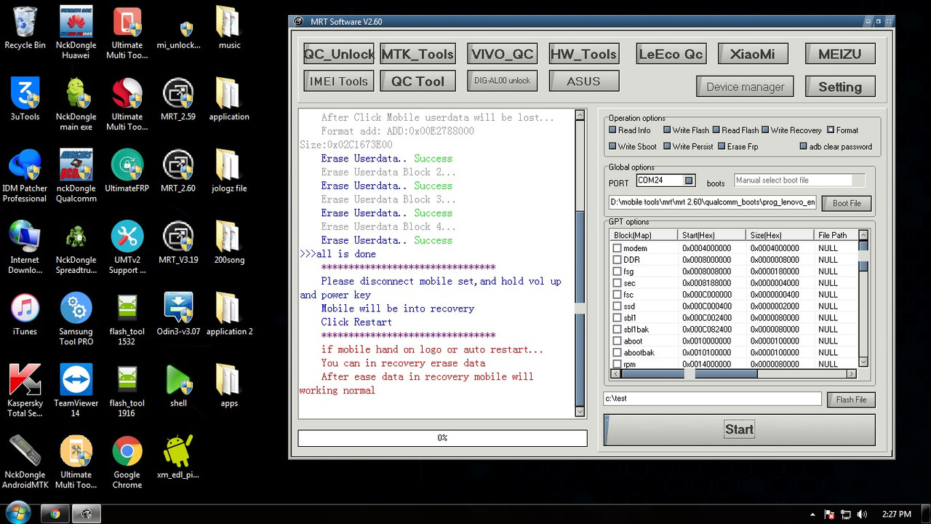Open the ASUS module

(583, 81)
